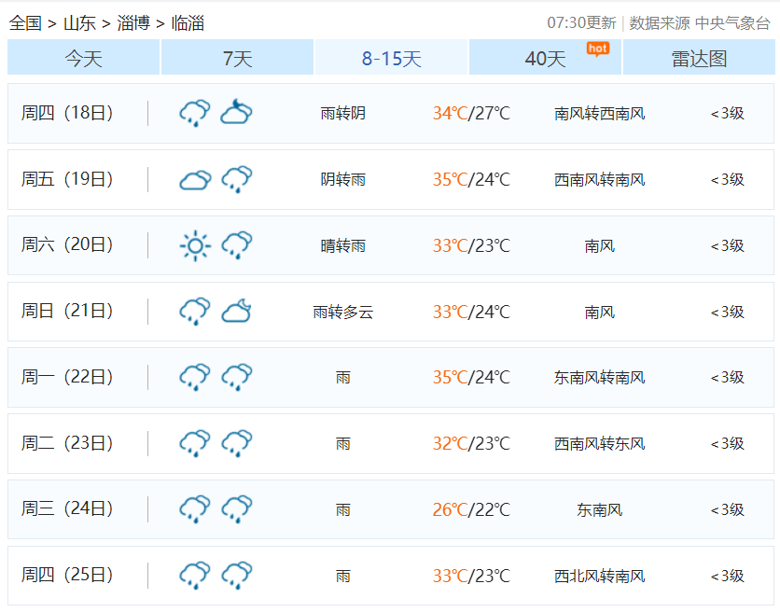Click the 西南风转南风 wind text
Image resolution: width=780 pixels, height=612 pixels.
pos(599,180)
